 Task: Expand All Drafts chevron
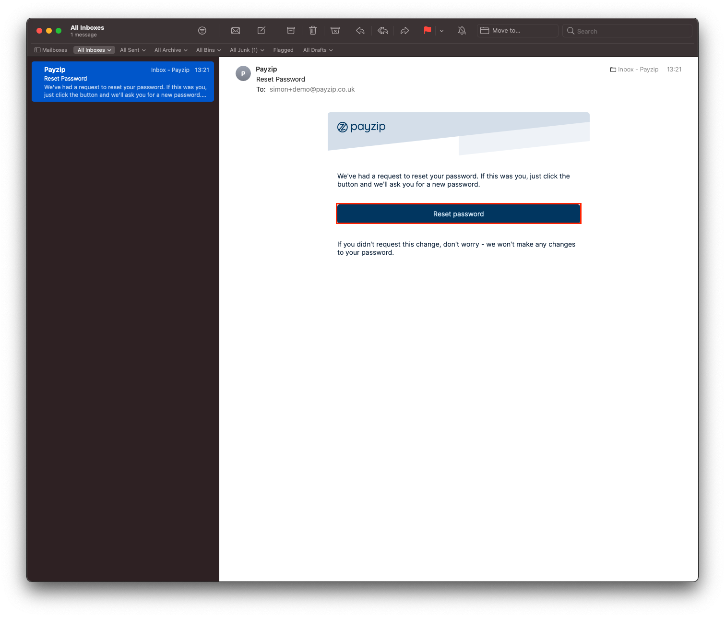(331, 50)
